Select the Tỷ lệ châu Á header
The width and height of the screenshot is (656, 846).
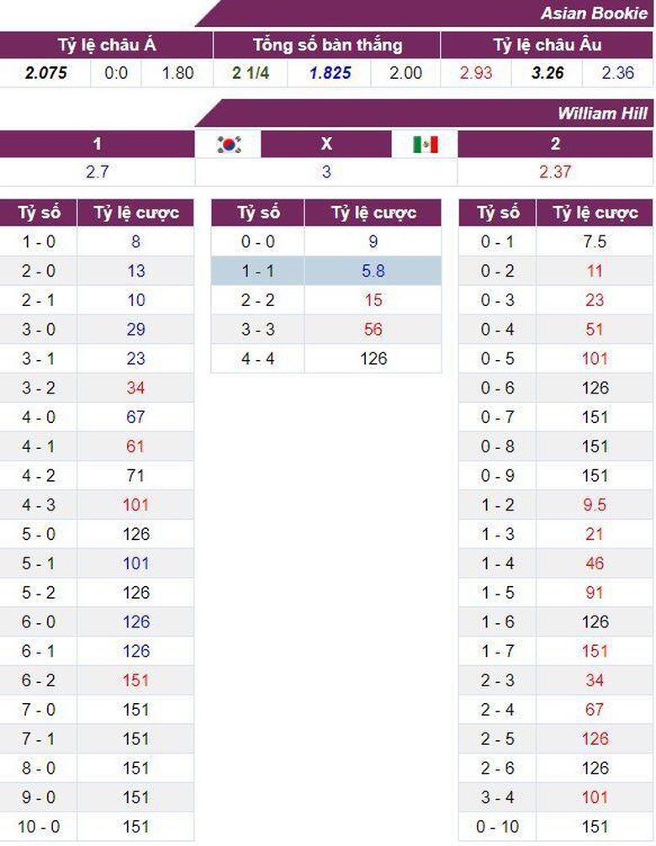[106, 45]
